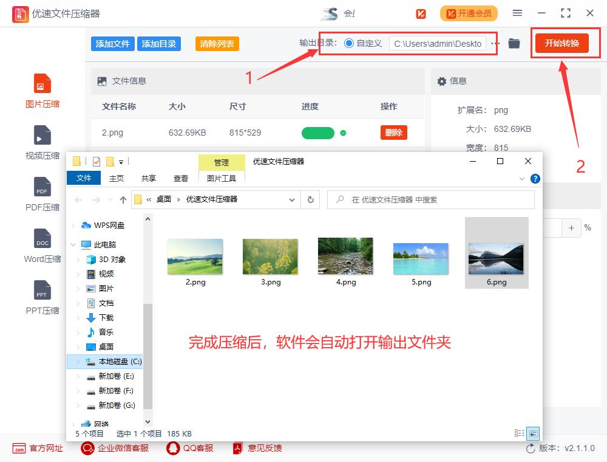Select the 图片压缩 sidebar icon
This screenshot has width=607, height=462.
pyautogui.click(x=41, y=90)
